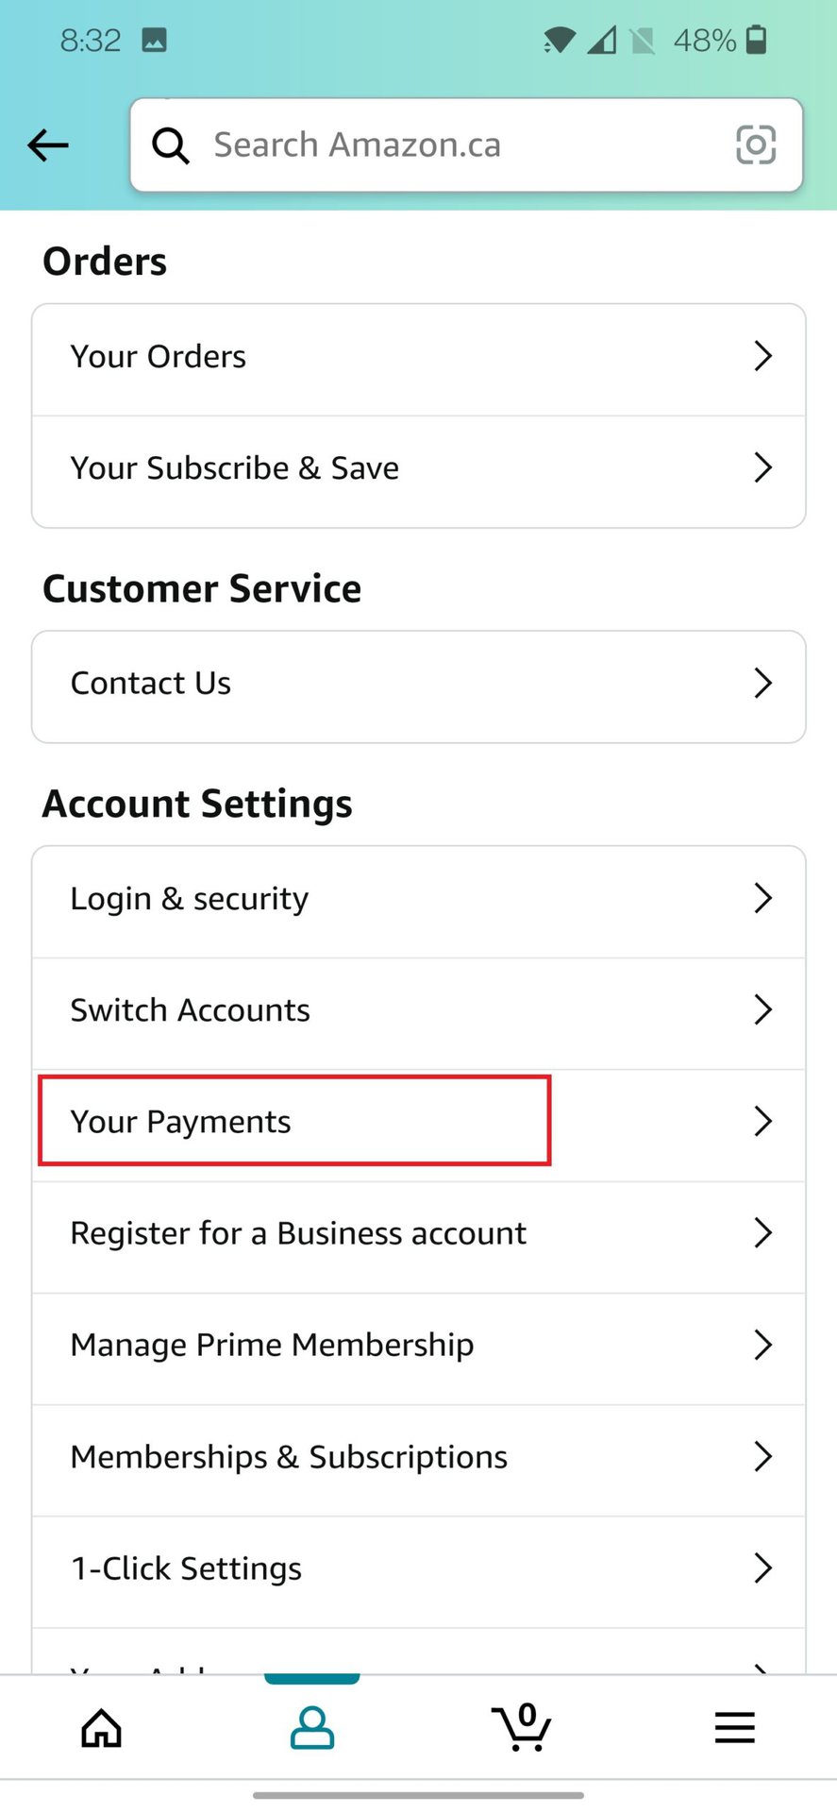Focus the Search Amazon.ca field
Screen dimensions: 837x1813
[x=453, y=145]
